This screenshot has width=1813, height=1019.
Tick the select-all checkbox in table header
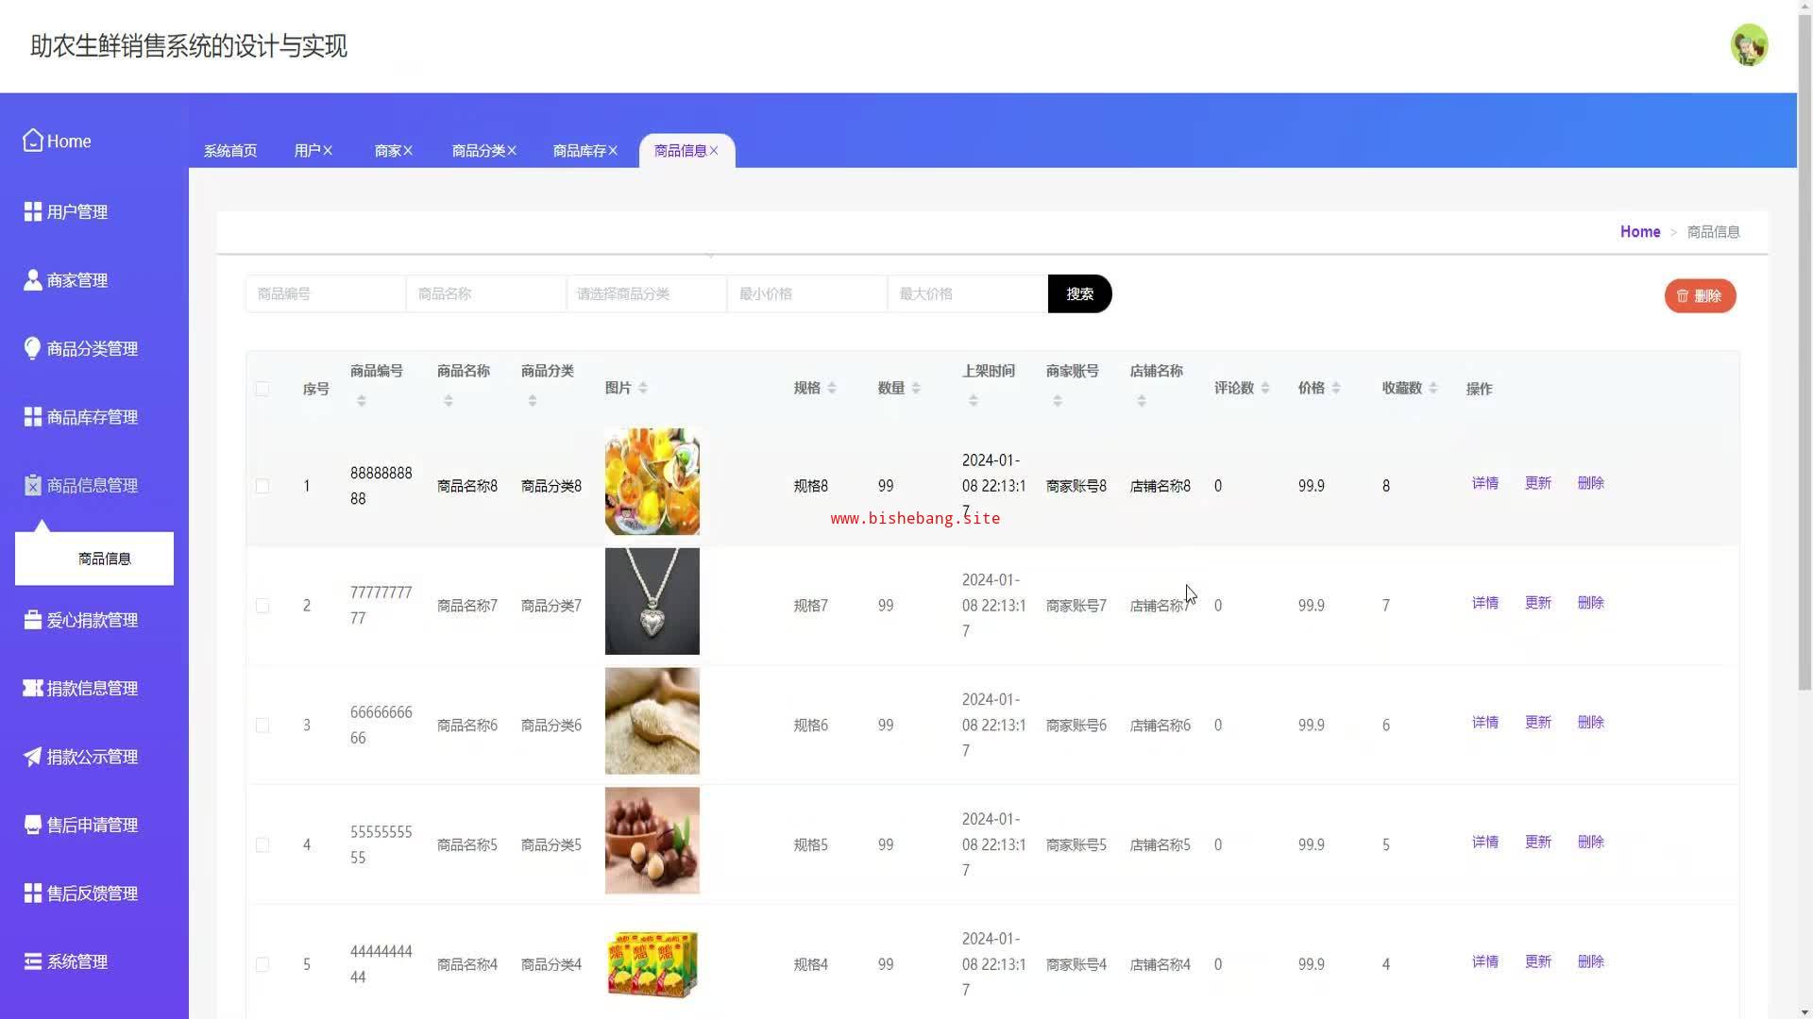(x=263, y=389)
